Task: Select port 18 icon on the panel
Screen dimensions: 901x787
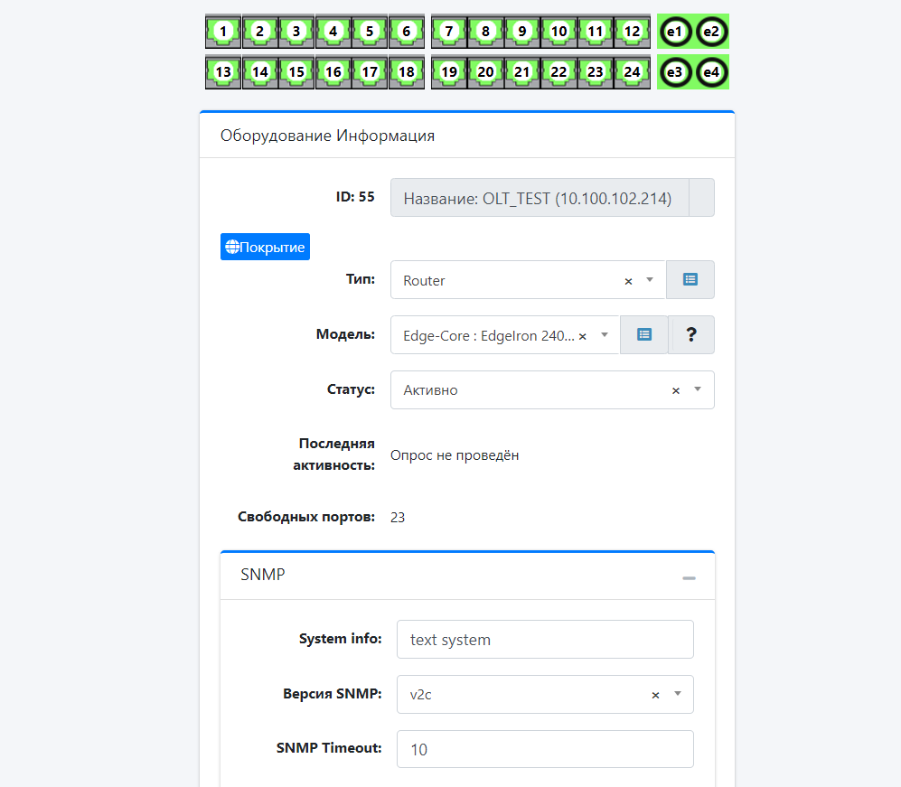Action: (x=407, y=72)
